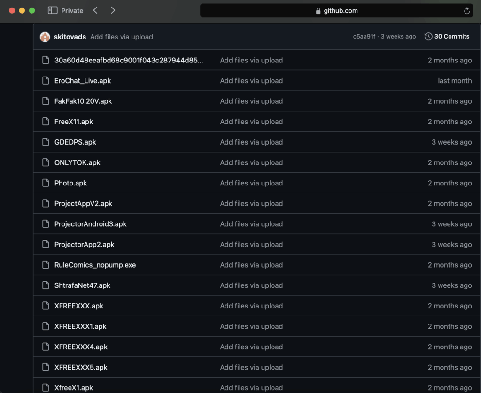Click the commits history clock icon
This screenshot has height=393, width=481.
(428, 37)
